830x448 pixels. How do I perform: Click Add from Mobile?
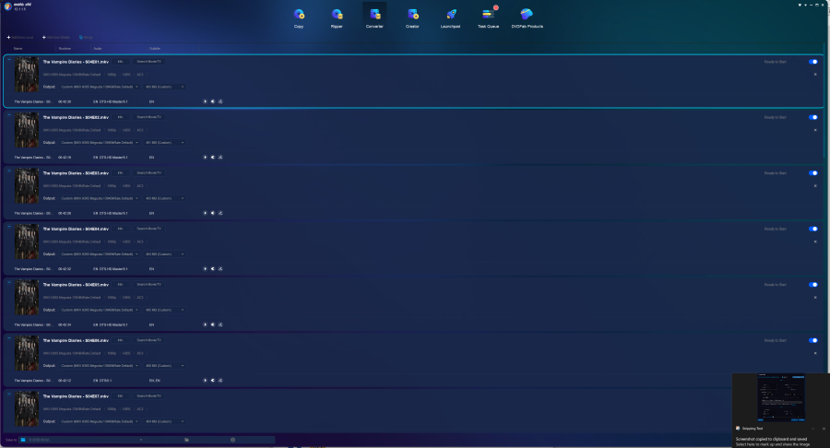[56, 38]
